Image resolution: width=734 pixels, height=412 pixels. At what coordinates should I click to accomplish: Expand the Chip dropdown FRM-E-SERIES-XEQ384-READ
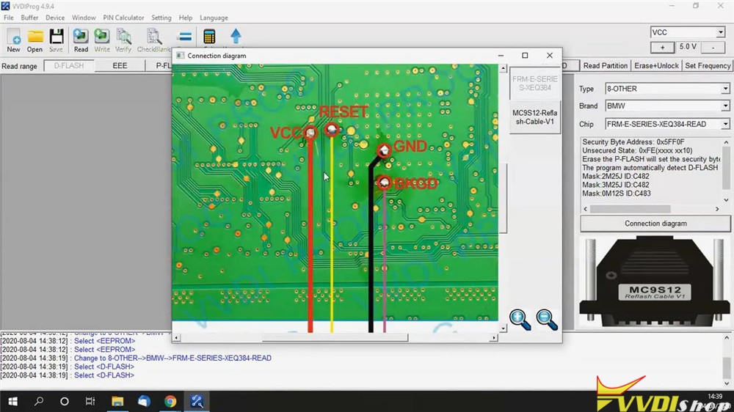(724, 124)
